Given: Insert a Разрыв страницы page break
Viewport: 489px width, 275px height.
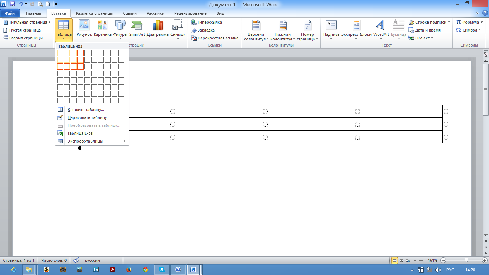Looking at the screenshot, I should tap(23, 38).
